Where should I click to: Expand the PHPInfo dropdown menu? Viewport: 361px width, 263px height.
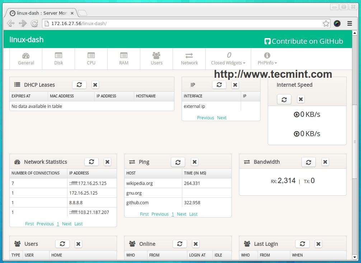coord(267,59)
